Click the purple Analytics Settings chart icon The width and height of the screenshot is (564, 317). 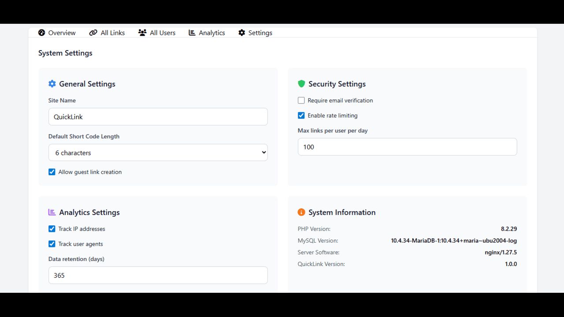[52, 212]
